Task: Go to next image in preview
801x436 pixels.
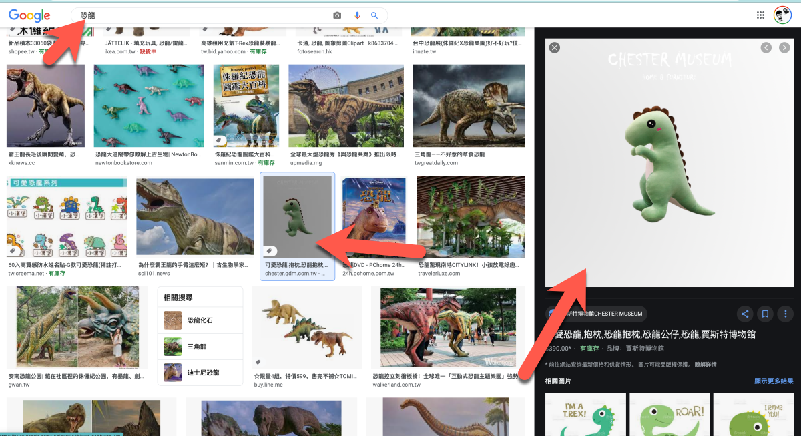Action: tap(784, 47)
